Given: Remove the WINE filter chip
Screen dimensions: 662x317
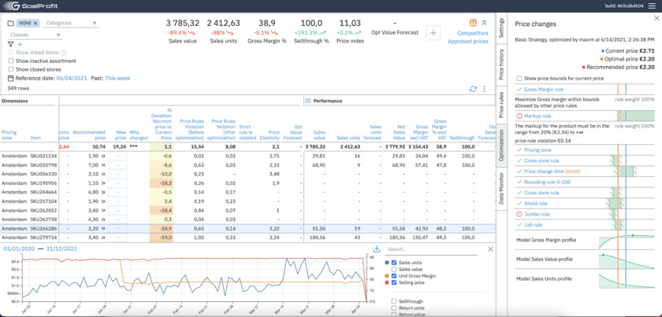Looking at the screenshot, I should (x=35, y=24).
